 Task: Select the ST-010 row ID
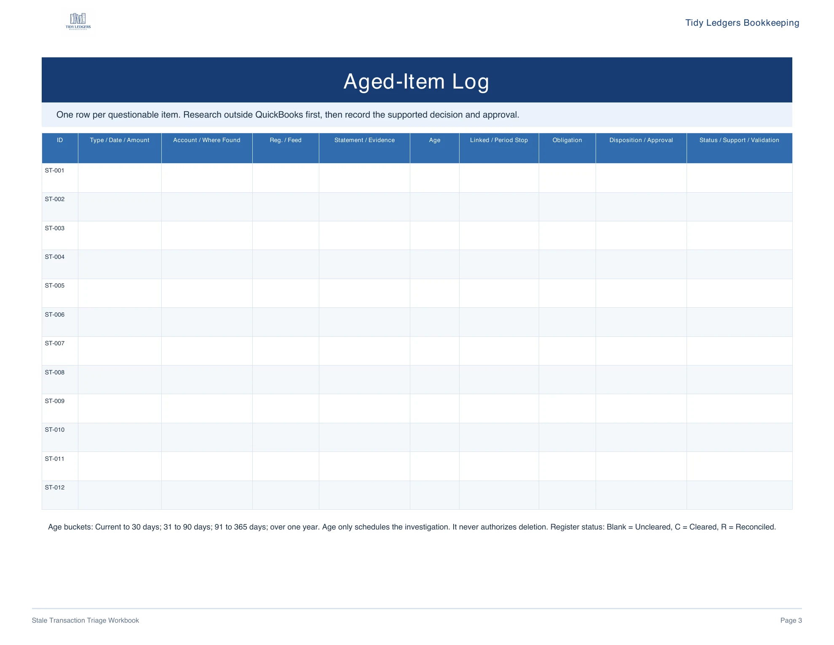tap(55, 430)
